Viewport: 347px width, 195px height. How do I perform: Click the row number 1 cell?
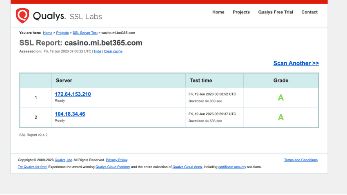tap(36, 98)
